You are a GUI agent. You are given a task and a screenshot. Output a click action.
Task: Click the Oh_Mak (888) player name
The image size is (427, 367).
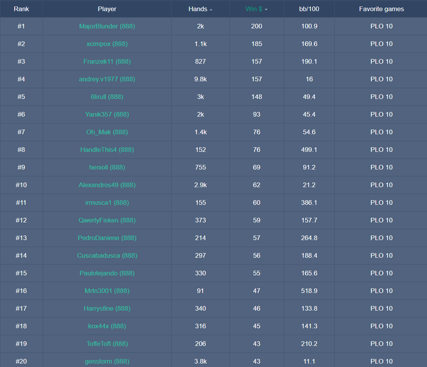click(x=107, y=133)
